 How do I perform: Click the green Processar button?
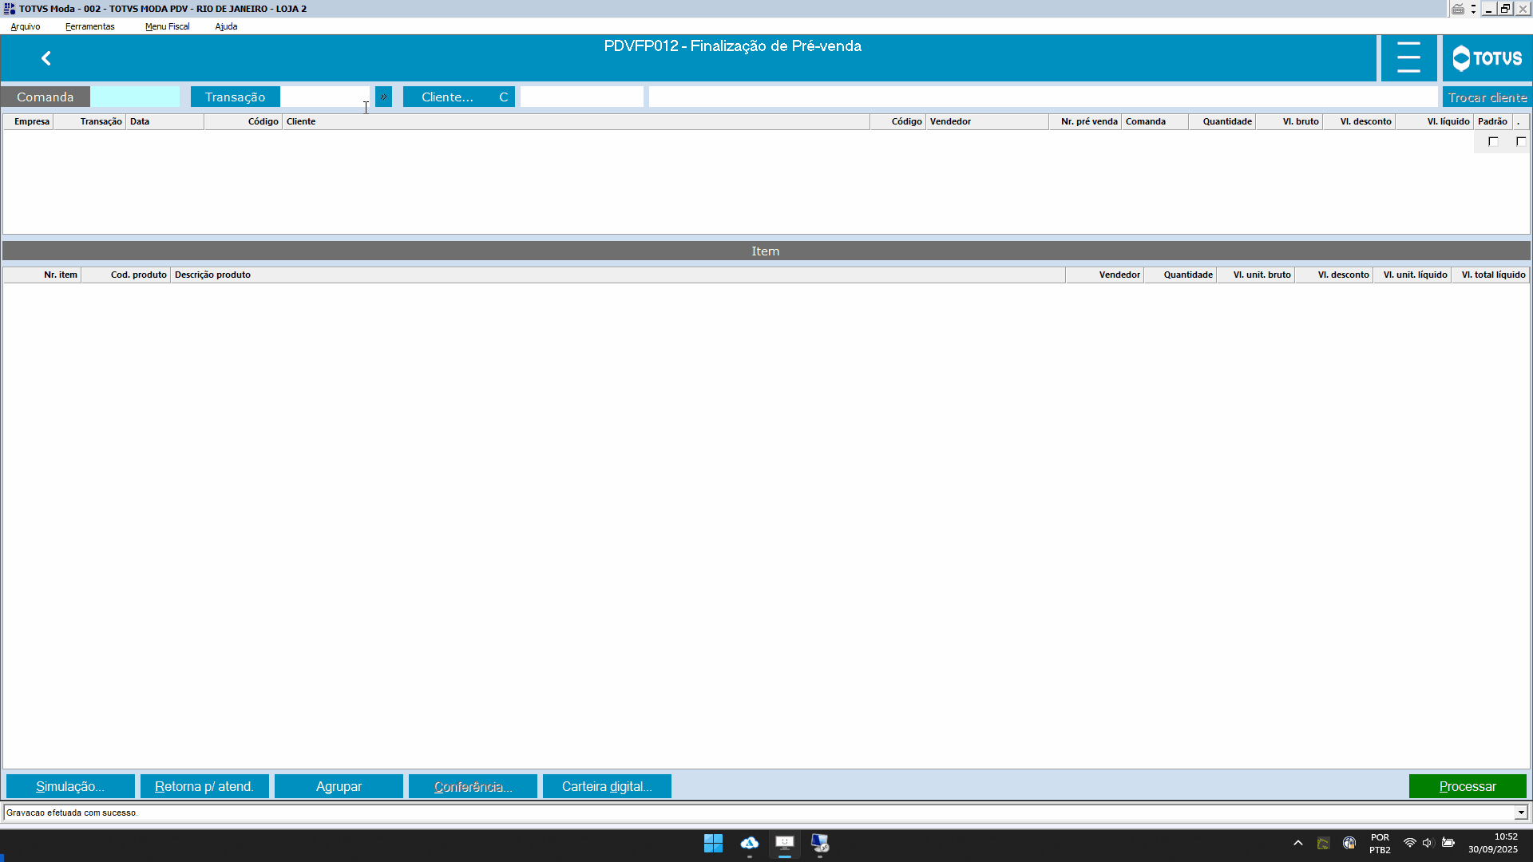tap(1467, 786)
